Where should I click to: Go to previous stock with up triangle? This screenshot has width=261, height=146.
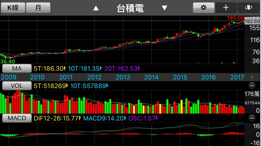(x=96, y=8)
